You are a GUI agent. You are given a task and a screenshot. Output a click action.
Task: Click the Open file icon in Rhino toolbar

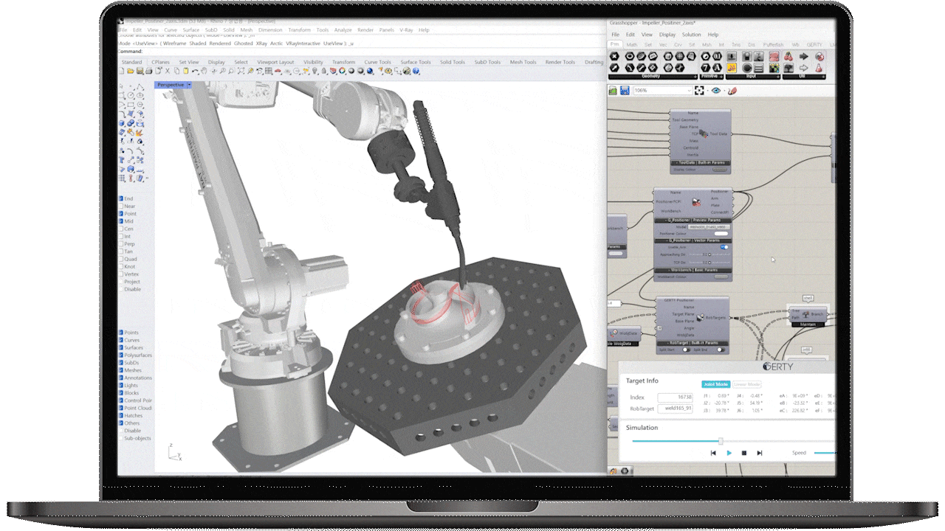click(130, 71)
